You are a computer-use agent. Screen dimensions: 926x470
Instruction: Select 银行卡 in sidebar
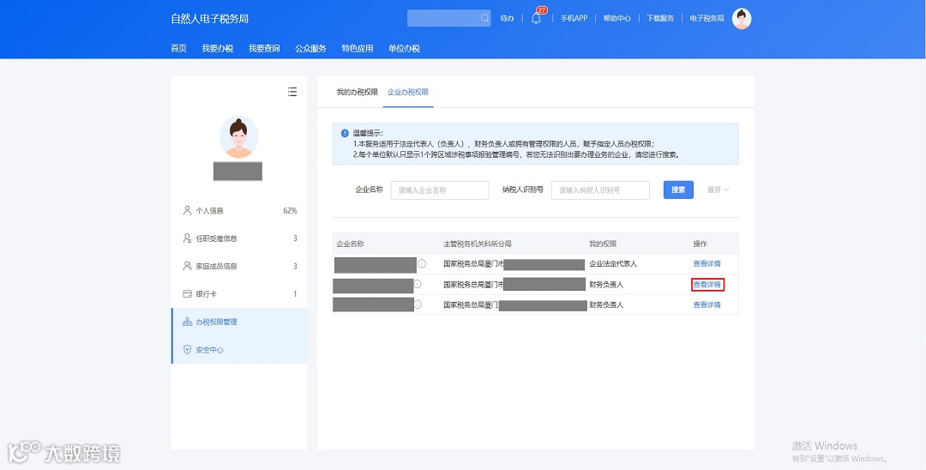pos(239,293)
